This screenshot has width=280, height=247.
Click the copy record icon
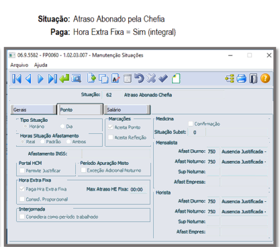coord(103,79)
